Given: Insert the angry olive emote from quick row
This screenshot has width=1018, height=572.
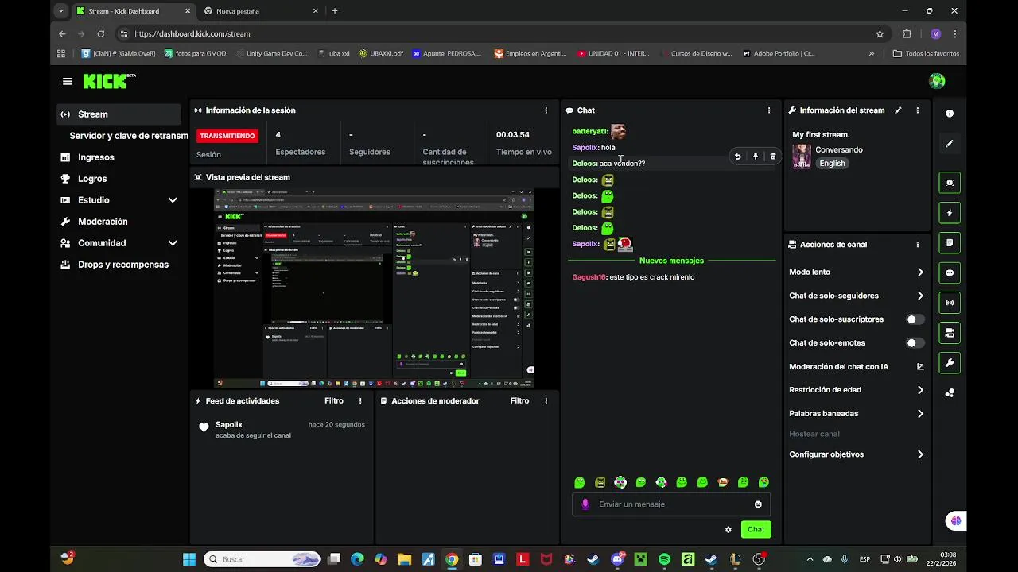Looking at the screenshot, I should (600, 482).
